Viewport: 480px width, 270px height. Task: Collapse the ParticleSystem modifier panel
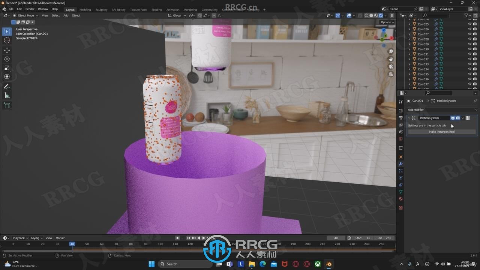point(409,118)
